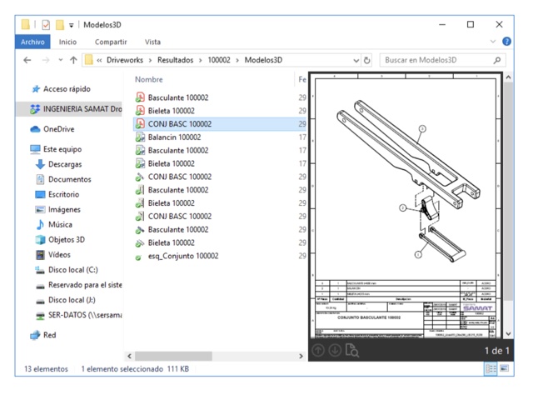Select the part file Bieleta 100002
The height and width of the screenshot is (400, 533).
click(166, 242)
